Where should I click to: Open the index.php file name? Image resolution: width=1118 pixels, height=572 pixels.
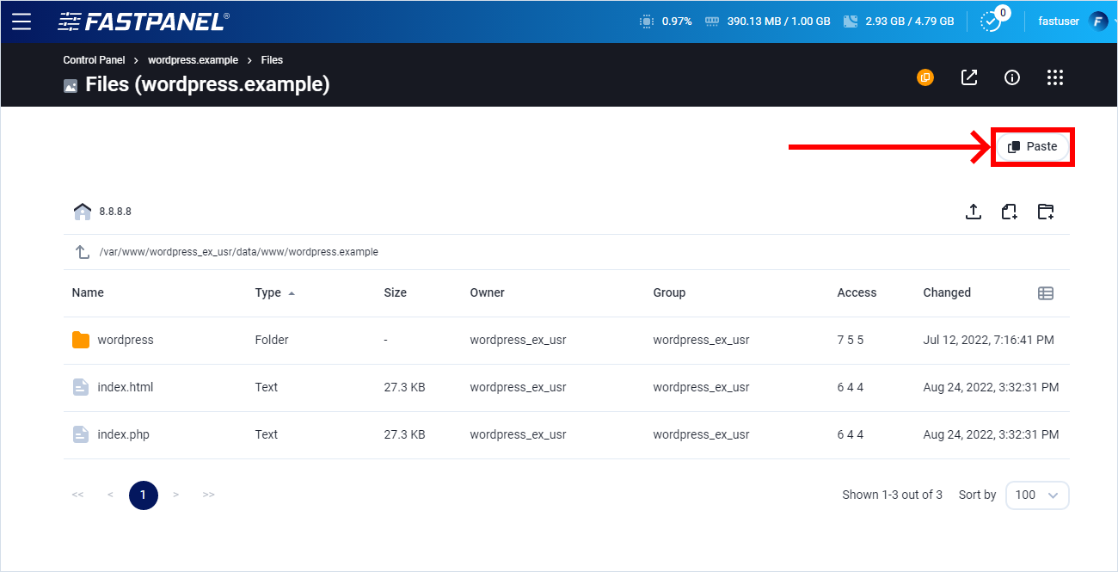(124, 434)
